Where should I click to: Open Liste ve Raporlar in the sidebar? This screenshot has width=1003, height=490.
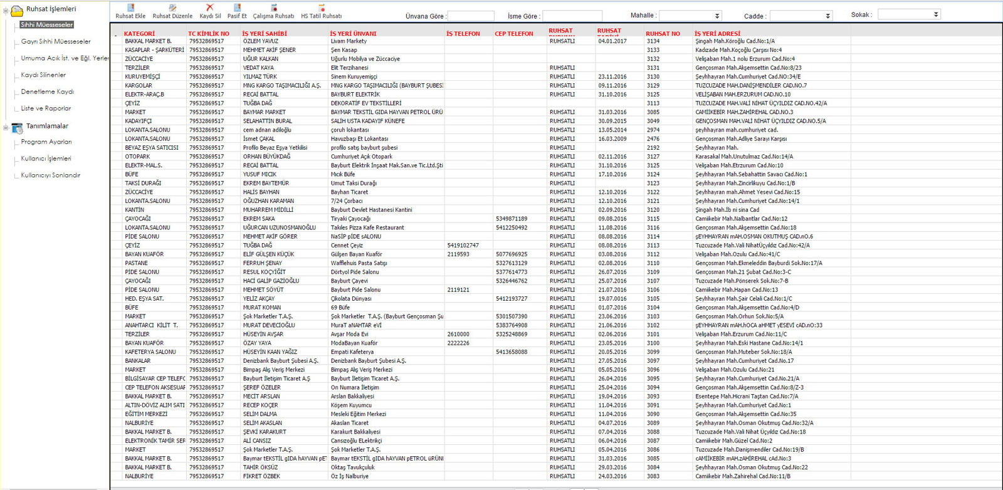click(46, 108)
